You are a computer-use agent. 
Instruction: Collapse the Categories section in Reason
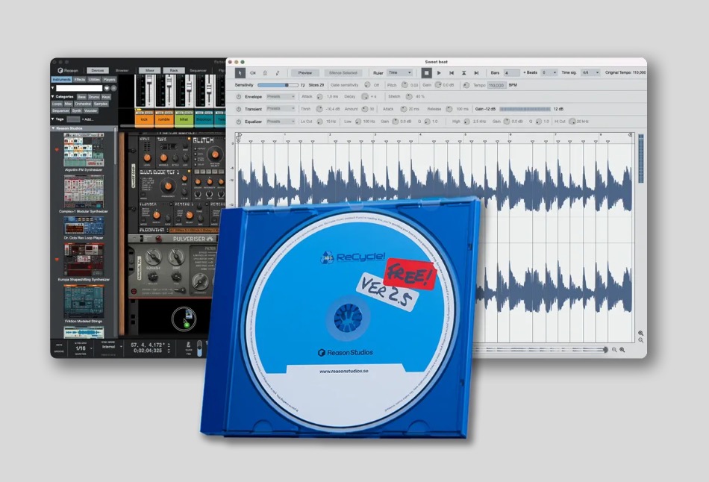tap(52, 97)
